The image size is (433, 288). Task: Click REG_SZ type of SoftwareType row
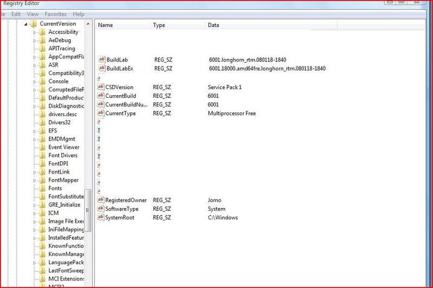162,209
